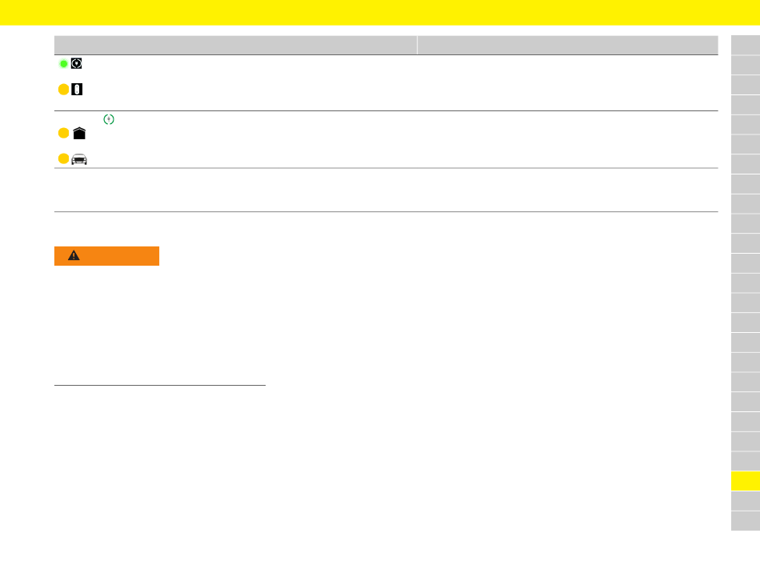Click the green outlined charging symbol
Viewport: 760px width, 561px height.
(x=109, y=119)
